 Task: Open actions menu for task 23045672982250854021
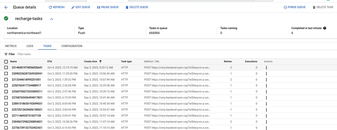(x=266, y=122)
